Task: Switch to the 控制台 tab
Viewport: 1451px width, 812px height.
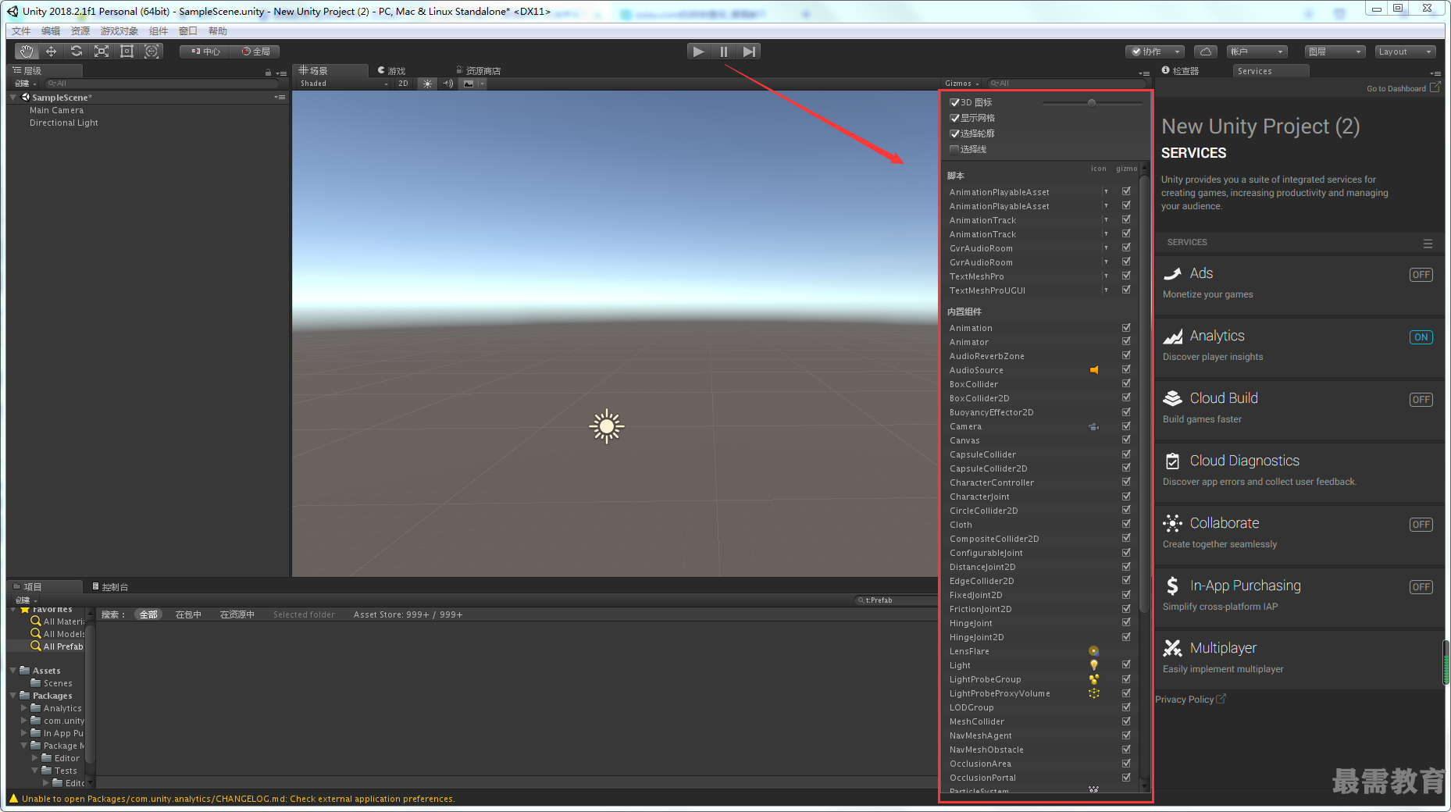Action: pyautogui.click(x=110, y=586)
